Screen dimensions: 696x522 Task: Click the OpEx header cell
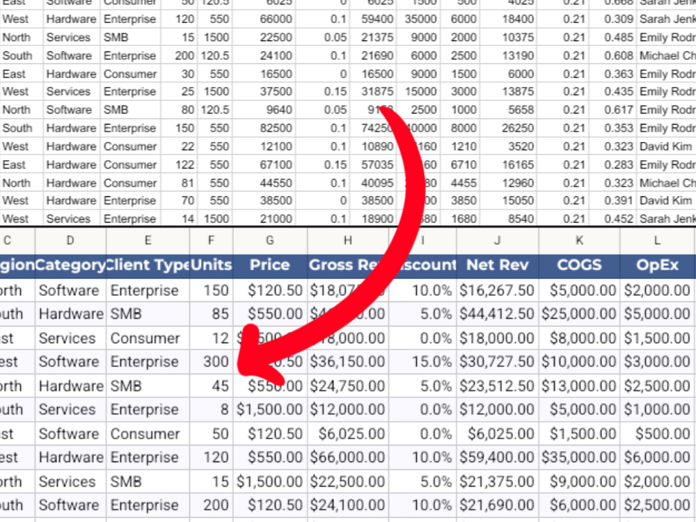[658, 265]
